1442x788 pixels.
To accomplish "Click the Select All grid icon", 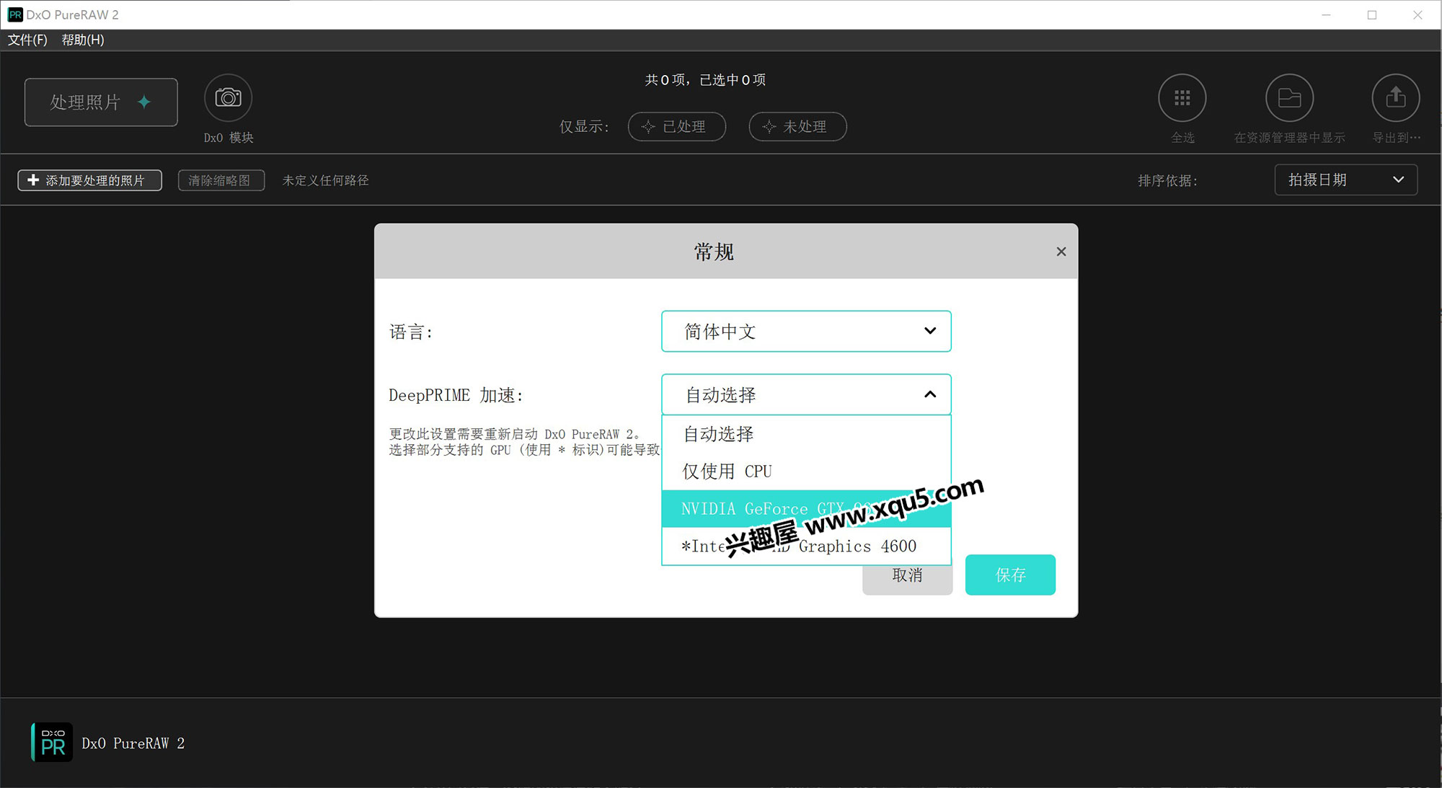I will pyautogui.click(x=1182, y=98).
